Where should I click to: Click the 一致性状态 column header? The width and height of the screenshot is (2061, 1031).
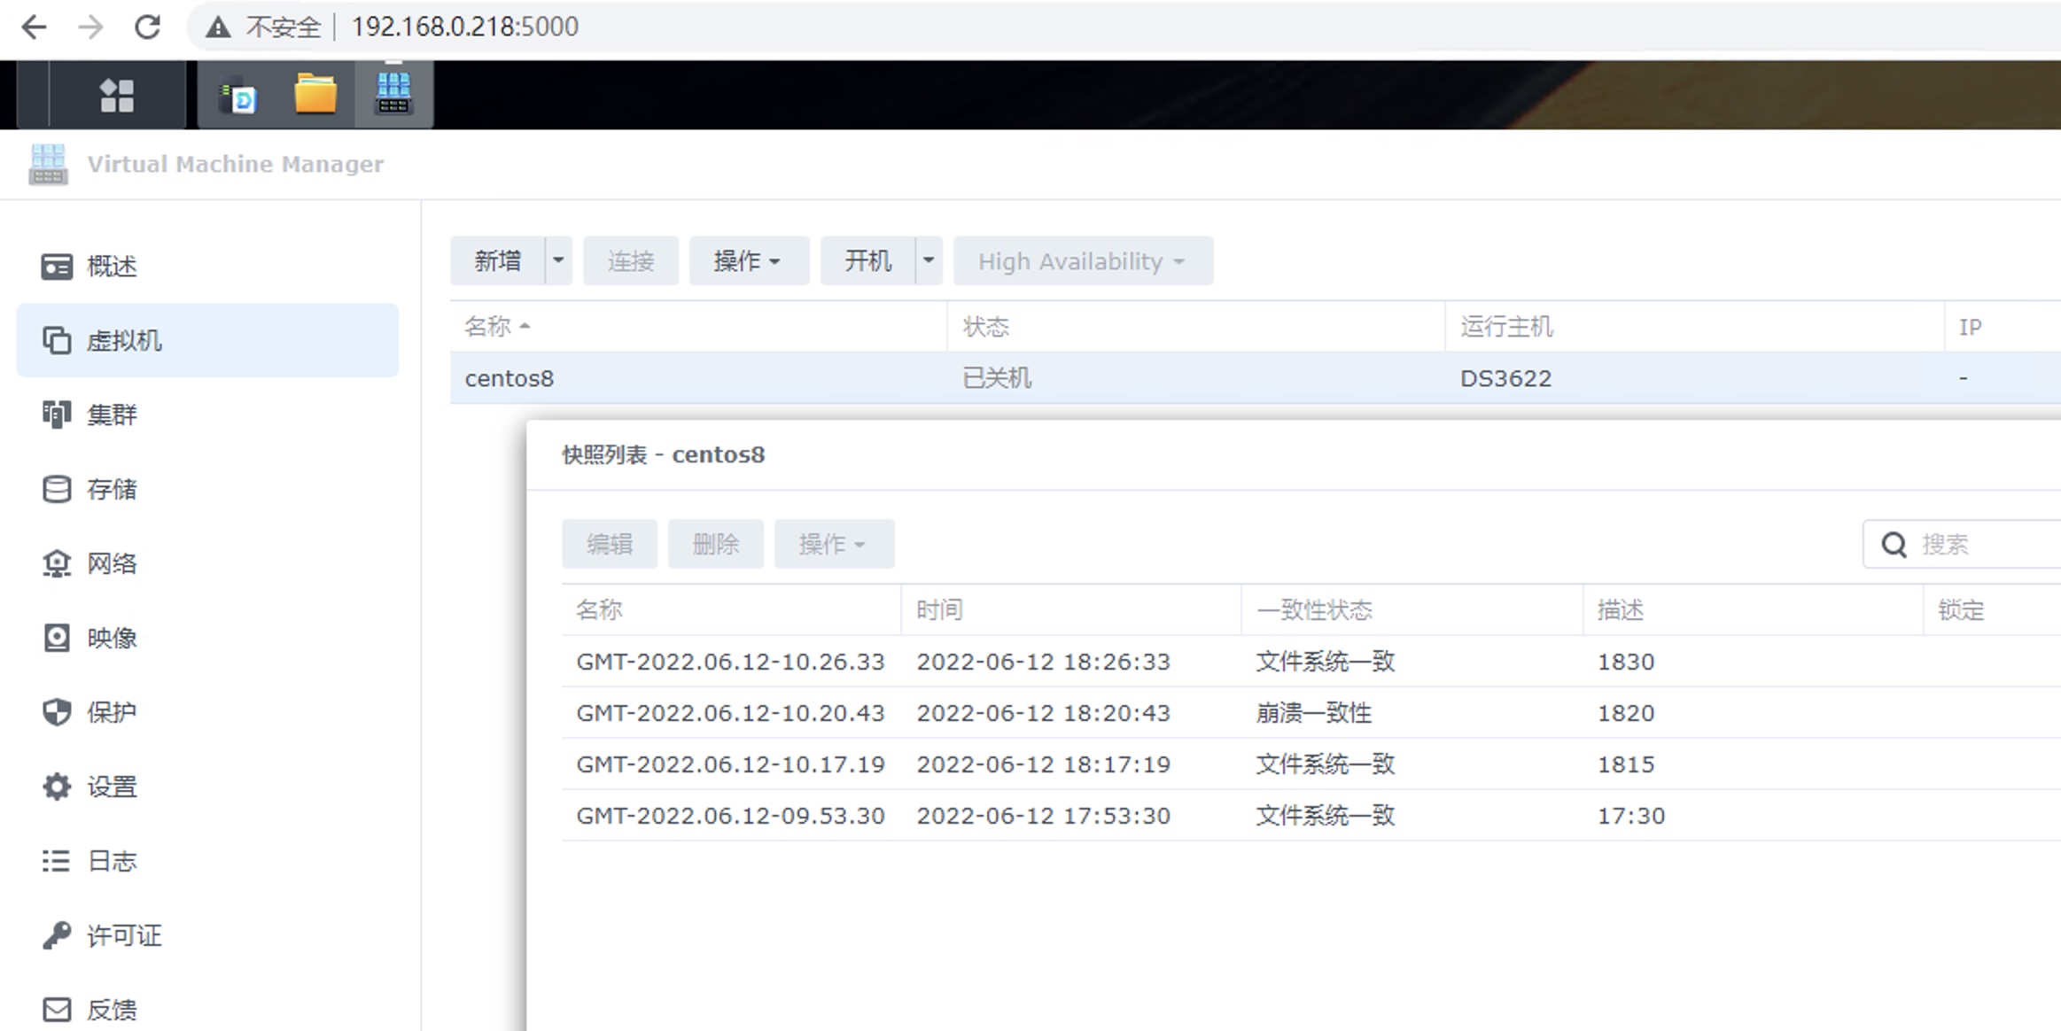tap(1412, 609)
